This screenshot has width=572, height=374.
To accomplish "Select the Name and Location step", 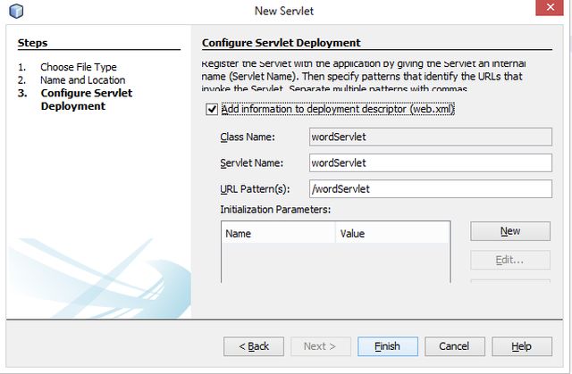I will pyautogui.click(x=82, y=79).
